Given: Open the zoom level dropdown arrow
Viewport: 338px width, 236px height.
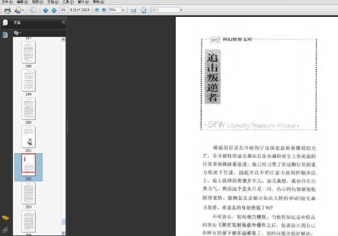Looking at the screenshot, I should (123, 10).
